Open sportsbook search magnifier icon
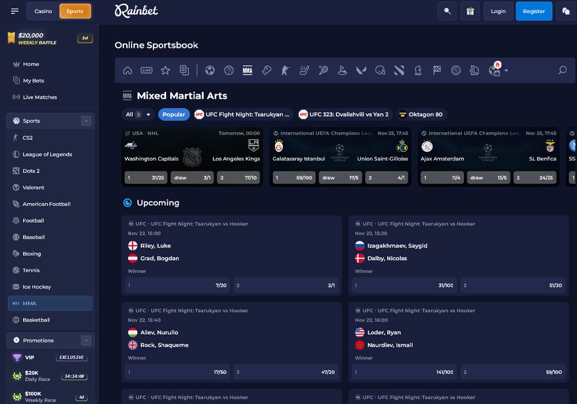 pos(562,70)
